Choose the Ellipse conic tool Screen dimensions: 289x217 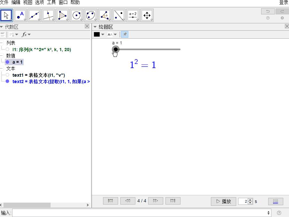pos(91,15)
